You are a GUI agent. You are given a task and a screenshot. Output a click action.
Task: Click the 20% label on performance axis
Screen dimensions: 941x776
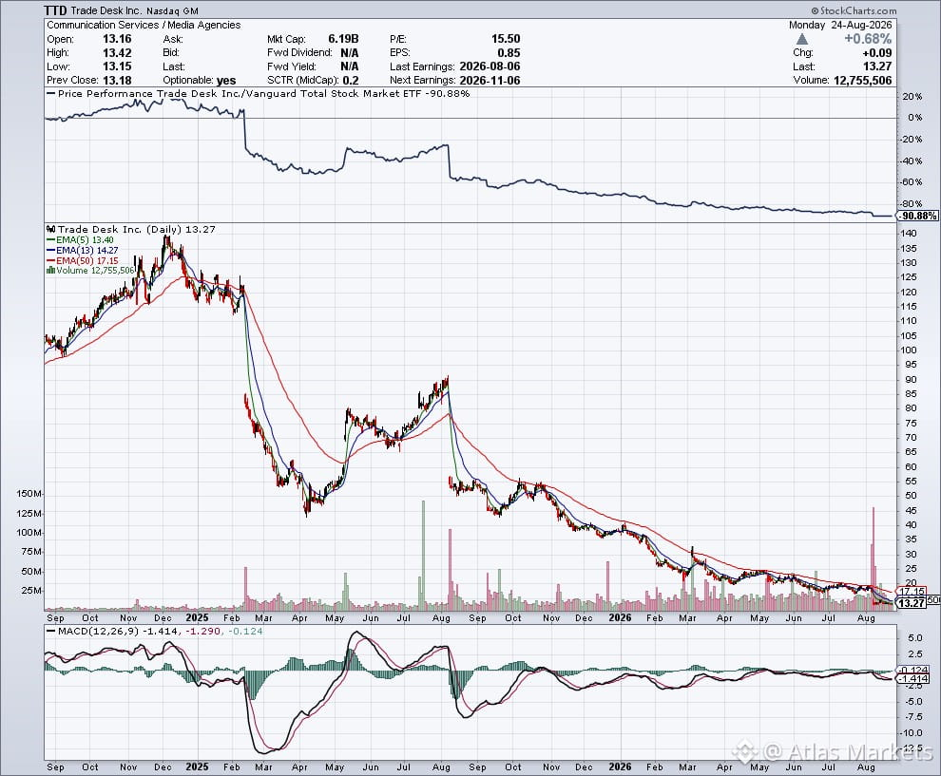point(912,97)
